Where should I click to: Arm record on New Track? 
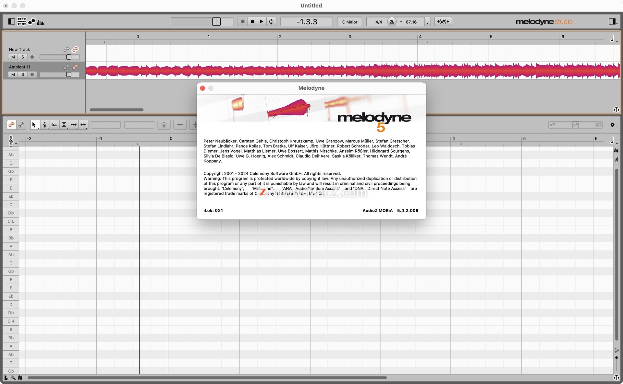coord(32,57)
